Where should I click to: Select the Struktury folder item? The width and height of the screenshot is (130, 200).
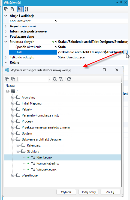[33, 151]
